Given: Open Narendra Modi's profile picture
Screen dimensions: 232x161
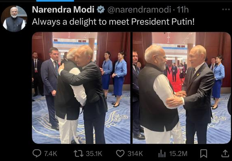Looking at the screenshot, I should click(x=14, y=19).
